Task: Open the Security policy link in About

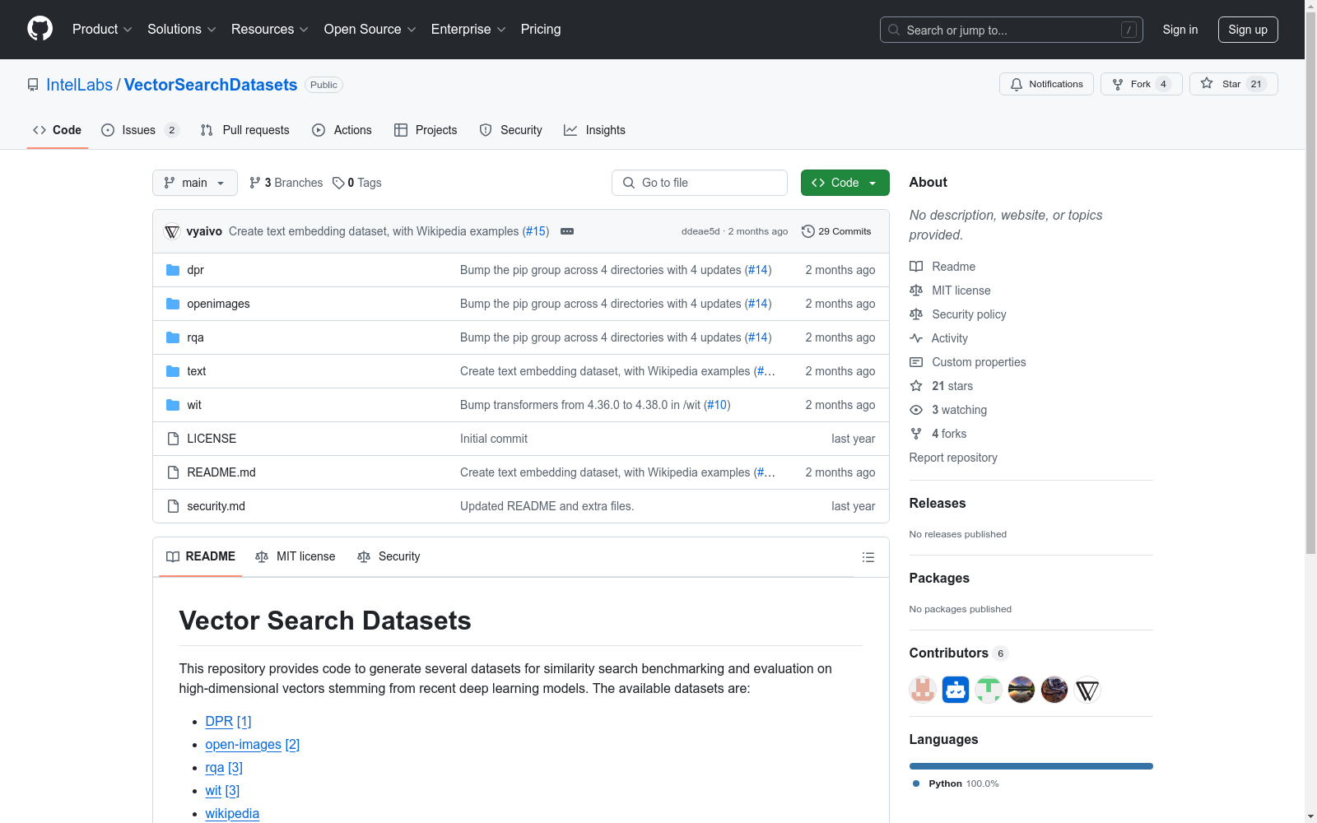Action: 969,314
